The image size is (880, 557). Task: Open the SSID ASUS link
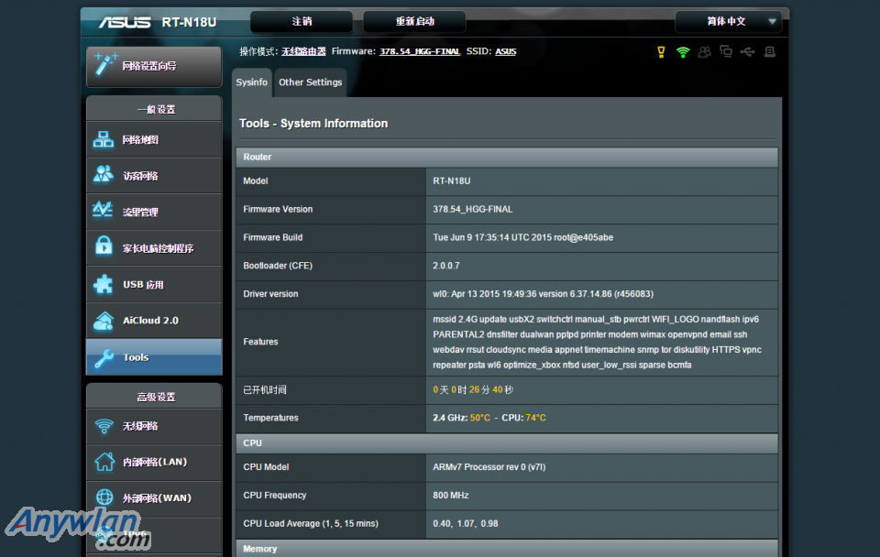(506, 51)
